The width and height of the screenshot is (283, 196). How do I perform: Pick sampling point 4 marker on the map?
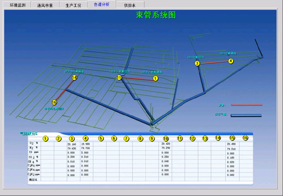click(231, 61)
